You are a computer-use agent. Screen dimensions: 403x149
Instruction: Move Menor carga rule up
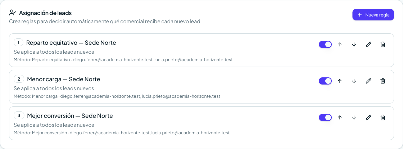point(340,81)
